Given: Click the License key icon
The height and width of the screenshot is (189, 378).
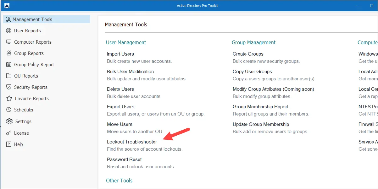Looking at the screenshot, I should pyautogui.click(x=9, y=133).
